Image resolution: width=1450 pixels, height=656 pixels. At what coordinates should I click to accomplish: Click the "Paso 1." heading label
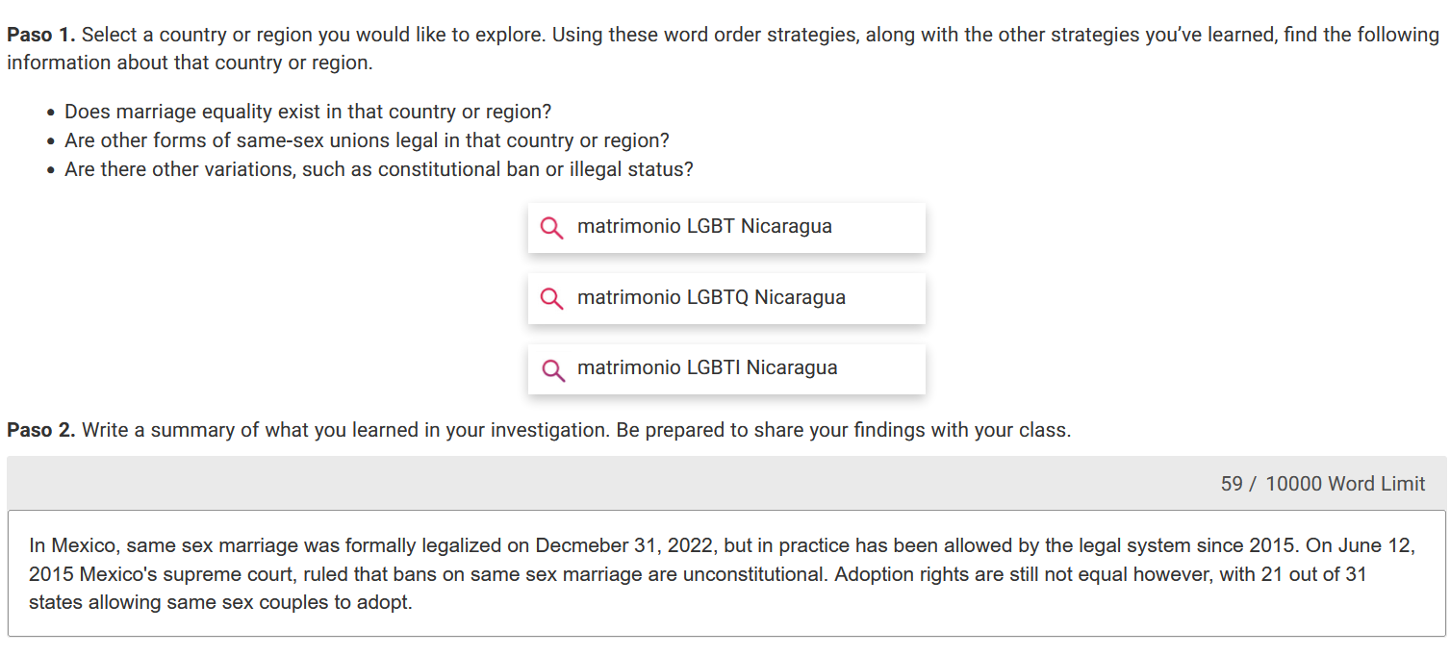tap(41, 36)
